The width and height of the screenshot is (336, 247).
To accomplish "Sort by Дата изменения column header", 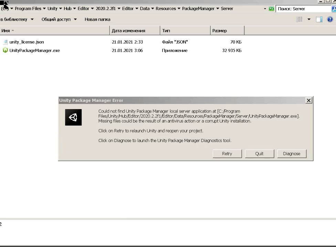I will coord(135,31).
